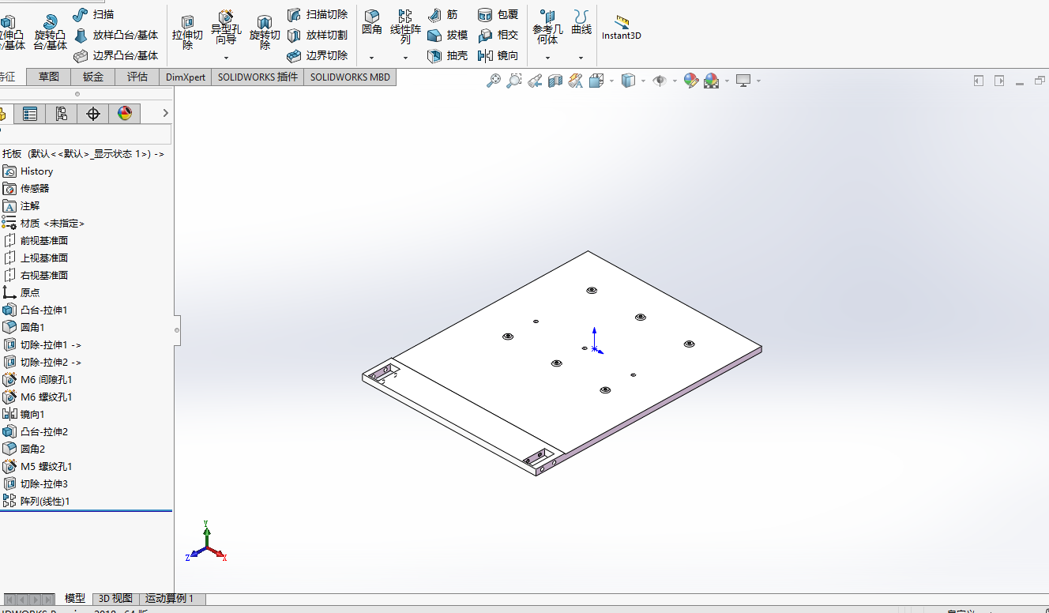Expand the dropdown under 线性阵列
The width and height of the screenshot is (1049, 613).
405,58
